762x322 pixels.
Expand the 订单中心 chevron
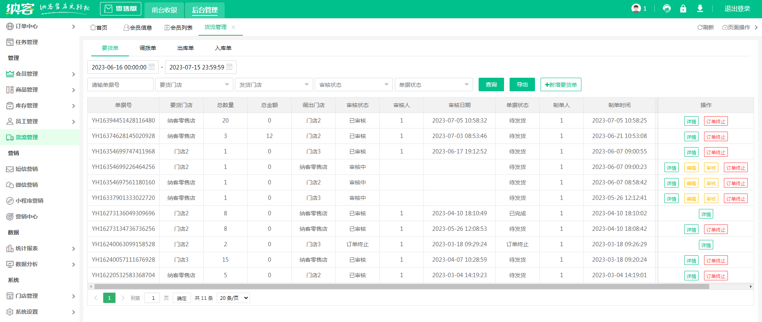73,27
